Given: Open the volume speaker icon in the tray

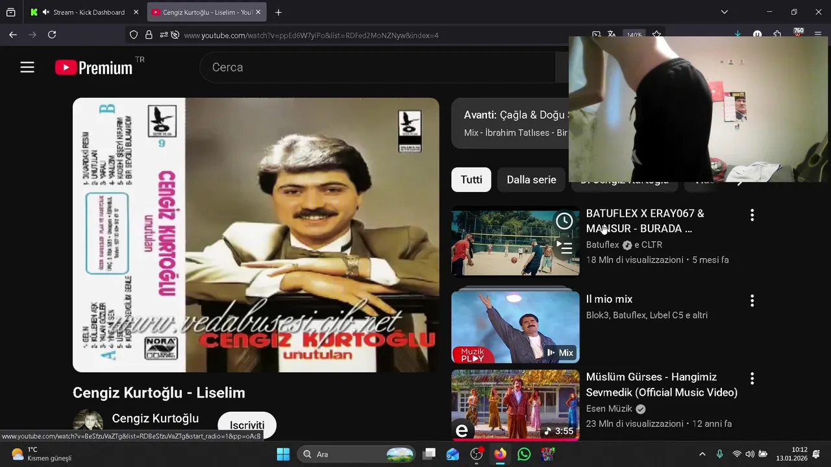Looking at the screenshot, I should click(x=750, y=454).
